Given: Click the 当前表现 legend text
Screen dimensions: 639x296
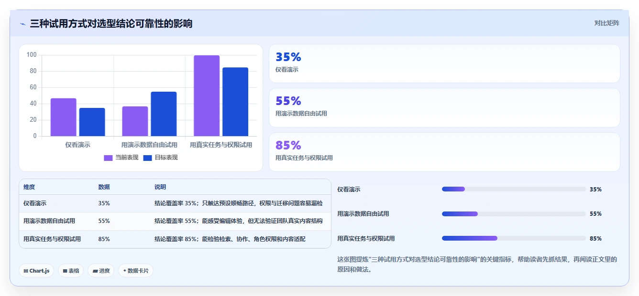Looking at the screenshot, I should point(127,158).
